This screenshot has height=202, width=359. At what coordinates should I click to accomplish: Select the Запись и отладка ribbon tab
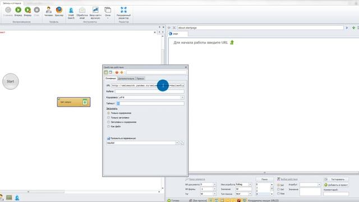[12, 3]
